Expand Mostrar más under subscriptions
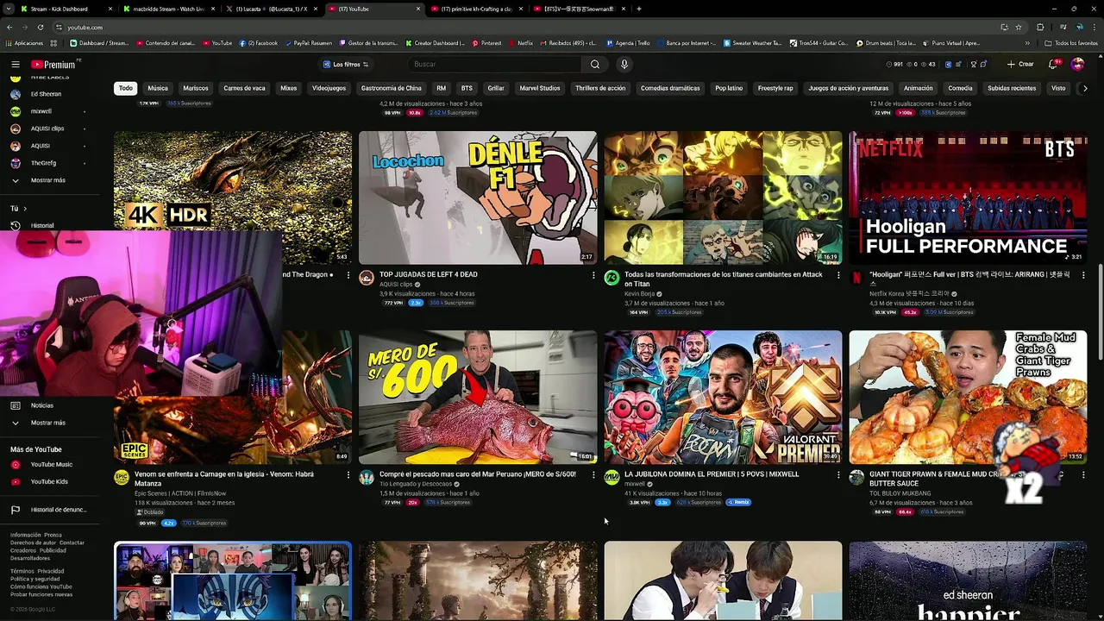Image resolution: width=1104 pixels, height=621 pixels. tap(47, 180)
